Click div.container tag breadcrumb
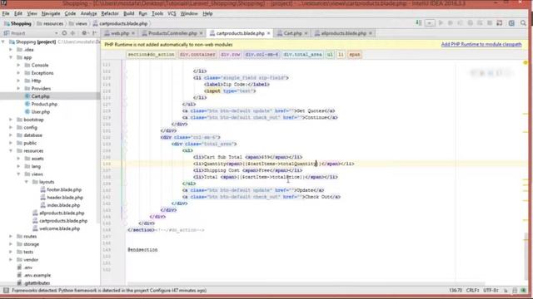This screenshot has width=533, height=299. 197,55
